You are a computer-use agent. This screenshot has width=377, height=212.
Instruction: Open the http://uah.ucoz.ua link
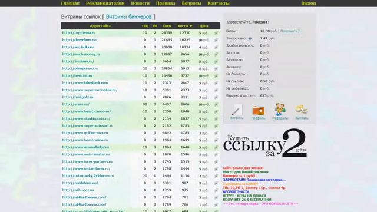point(78,190)
